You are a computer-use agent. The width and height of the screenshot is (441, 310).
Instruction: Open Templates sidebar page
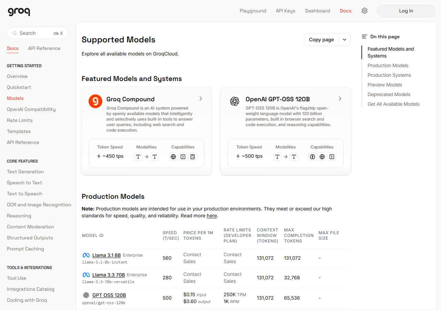(19, 131)
